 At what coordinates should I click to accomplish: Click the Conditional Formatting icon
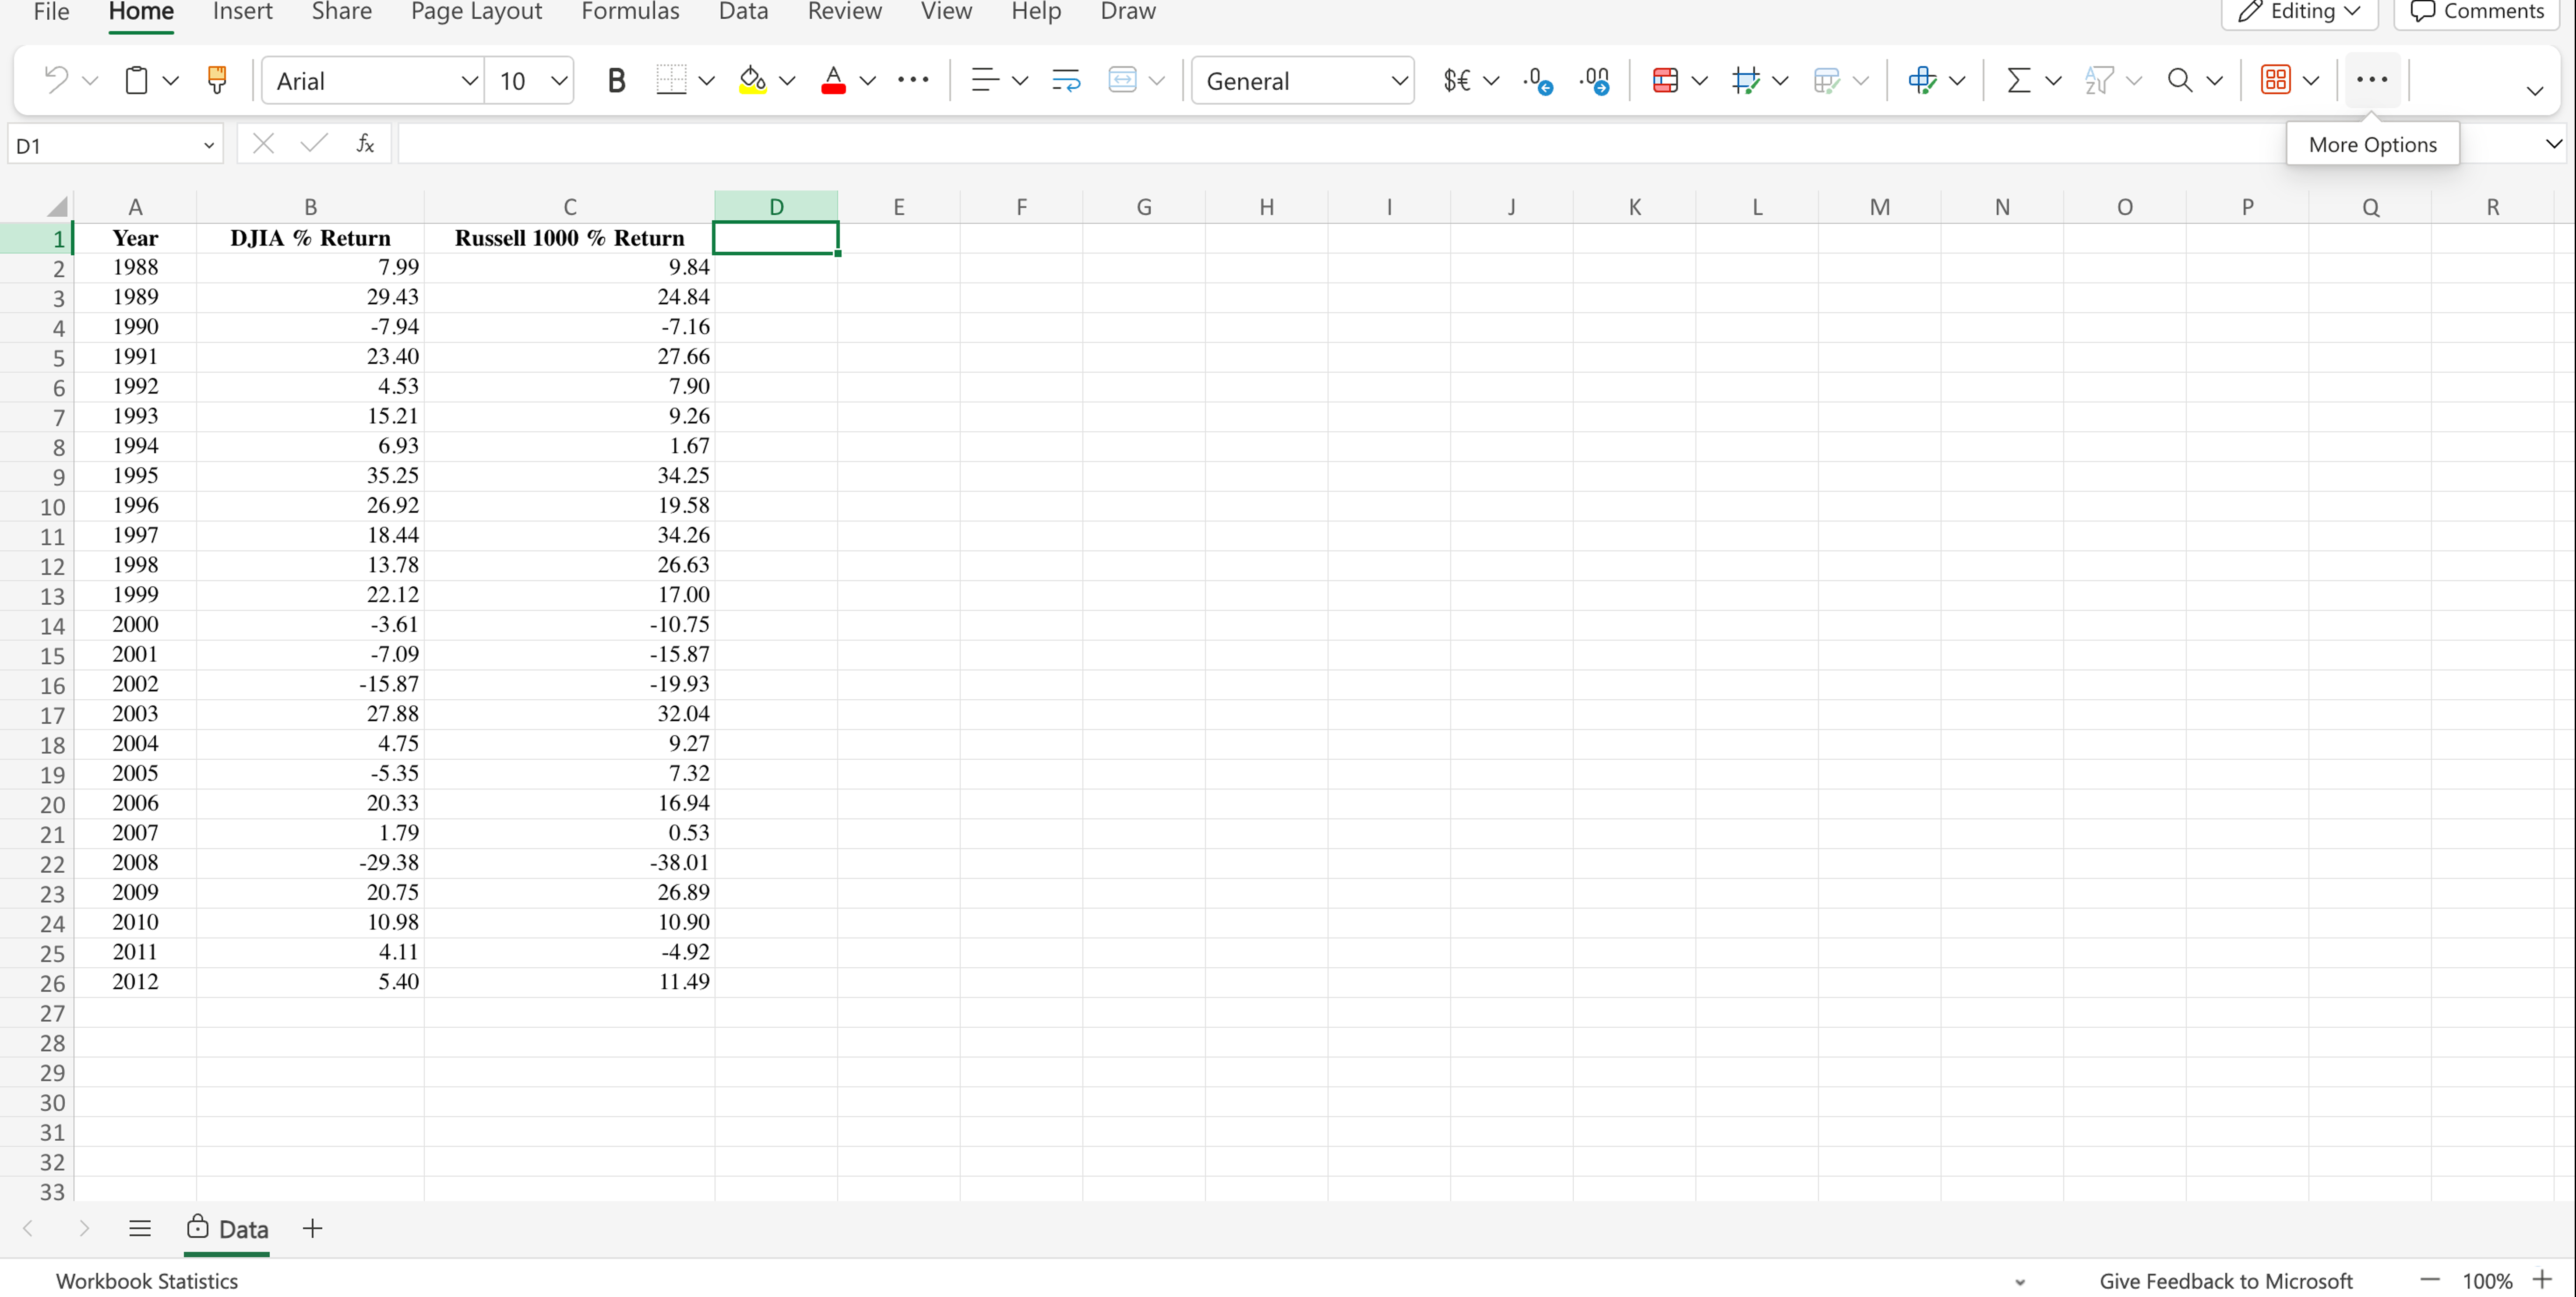tap(1665, 80)
